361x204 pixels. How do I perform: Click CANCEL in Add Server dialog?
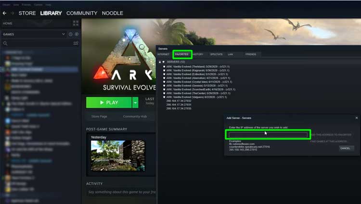(x=345, y=148)
